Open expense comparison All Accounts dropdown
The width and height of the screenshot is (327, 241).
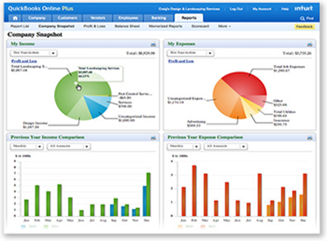tap(225, 147)
